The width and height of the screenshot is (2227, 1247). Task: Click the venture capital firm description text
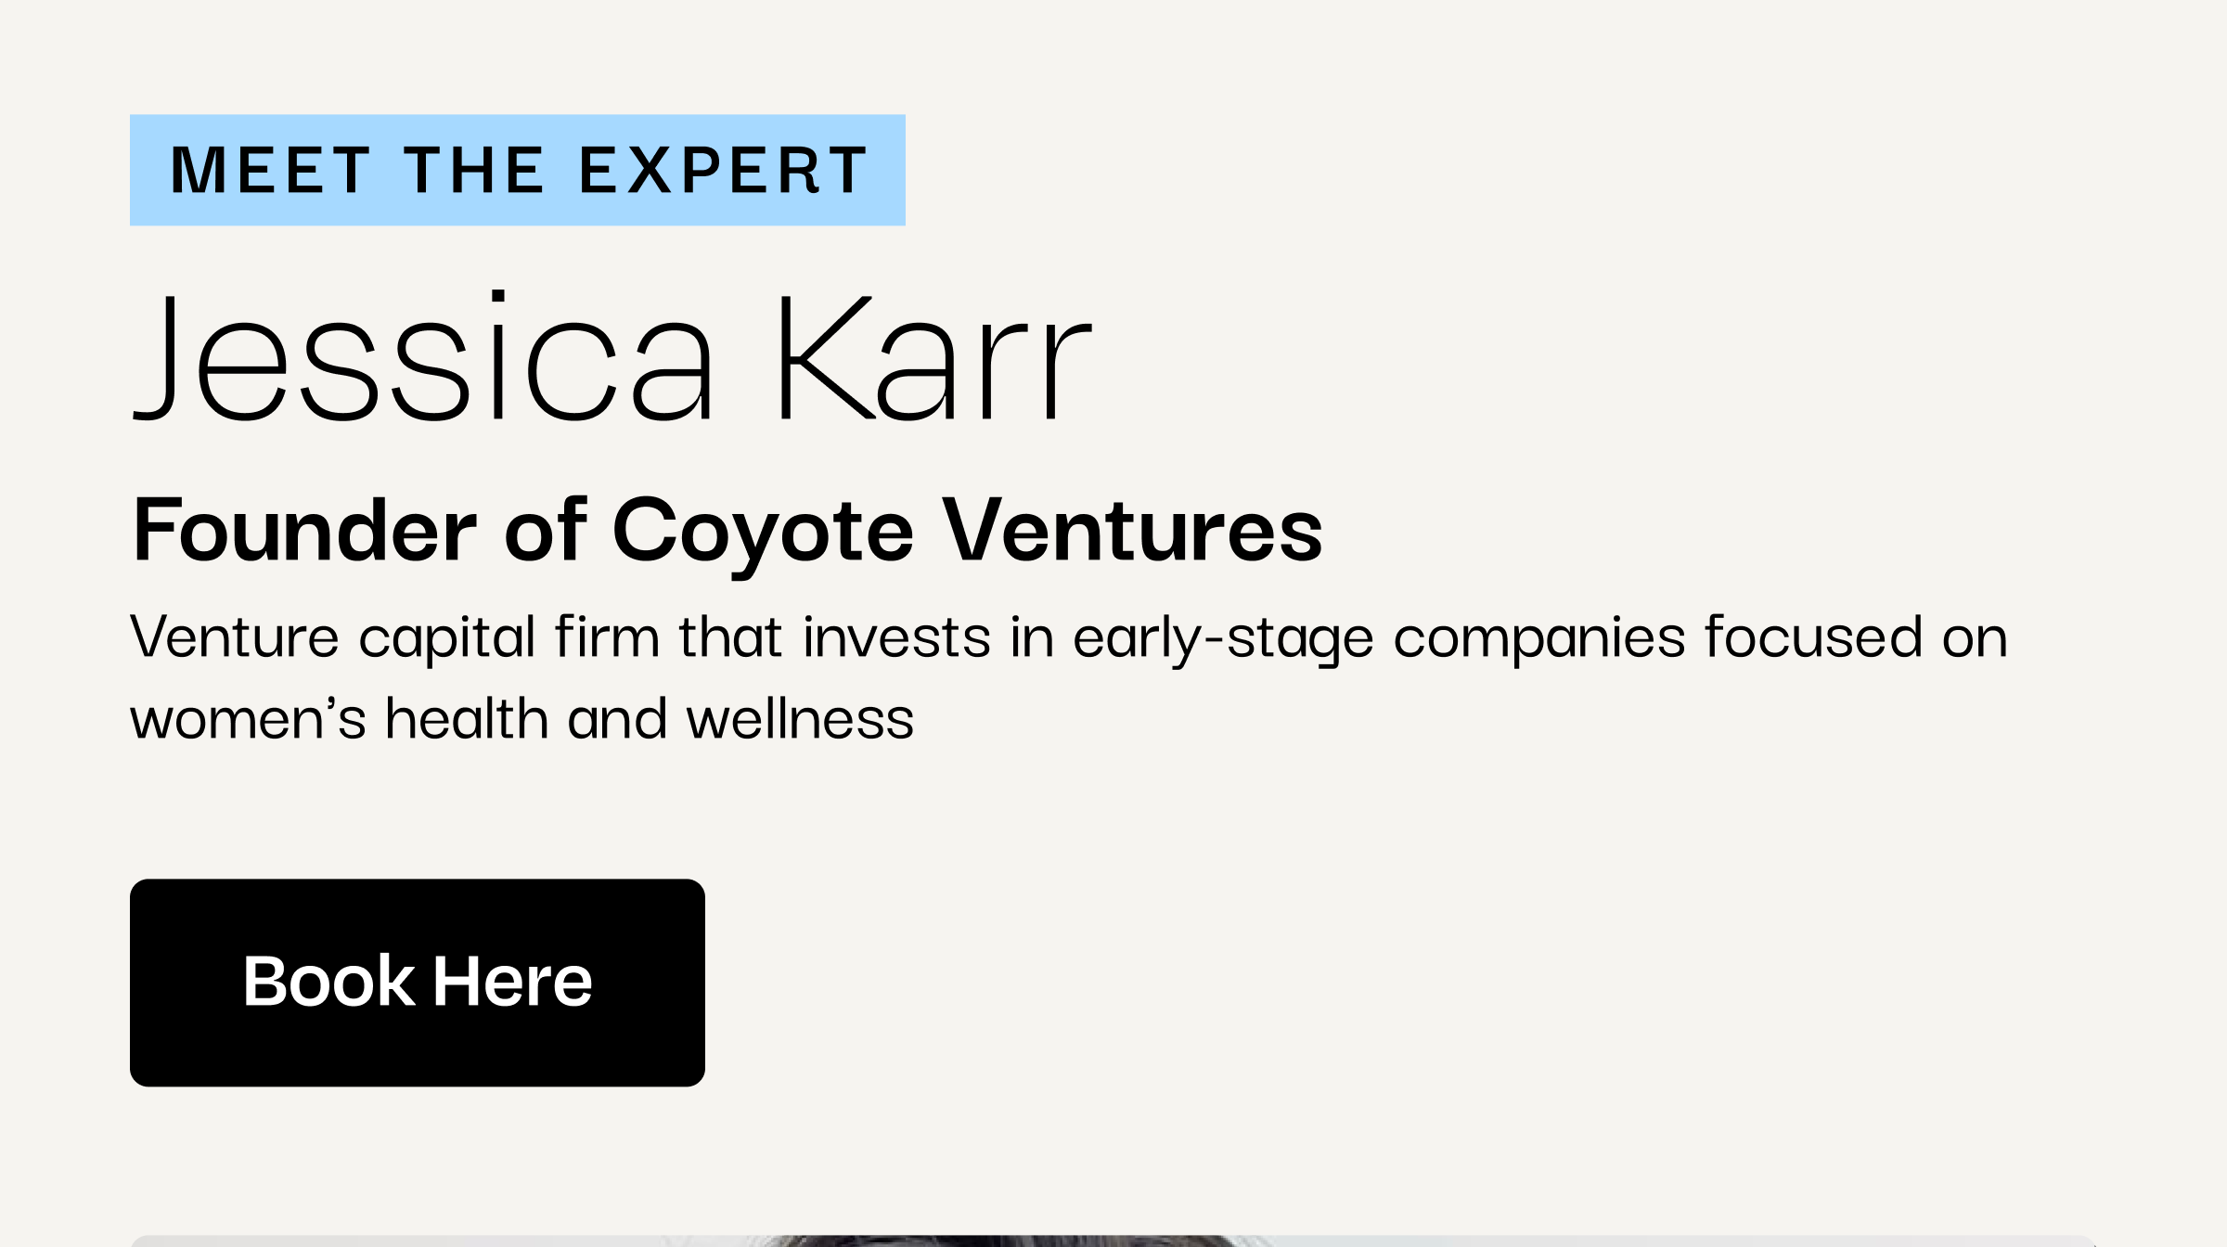[x=1069, y=677]
